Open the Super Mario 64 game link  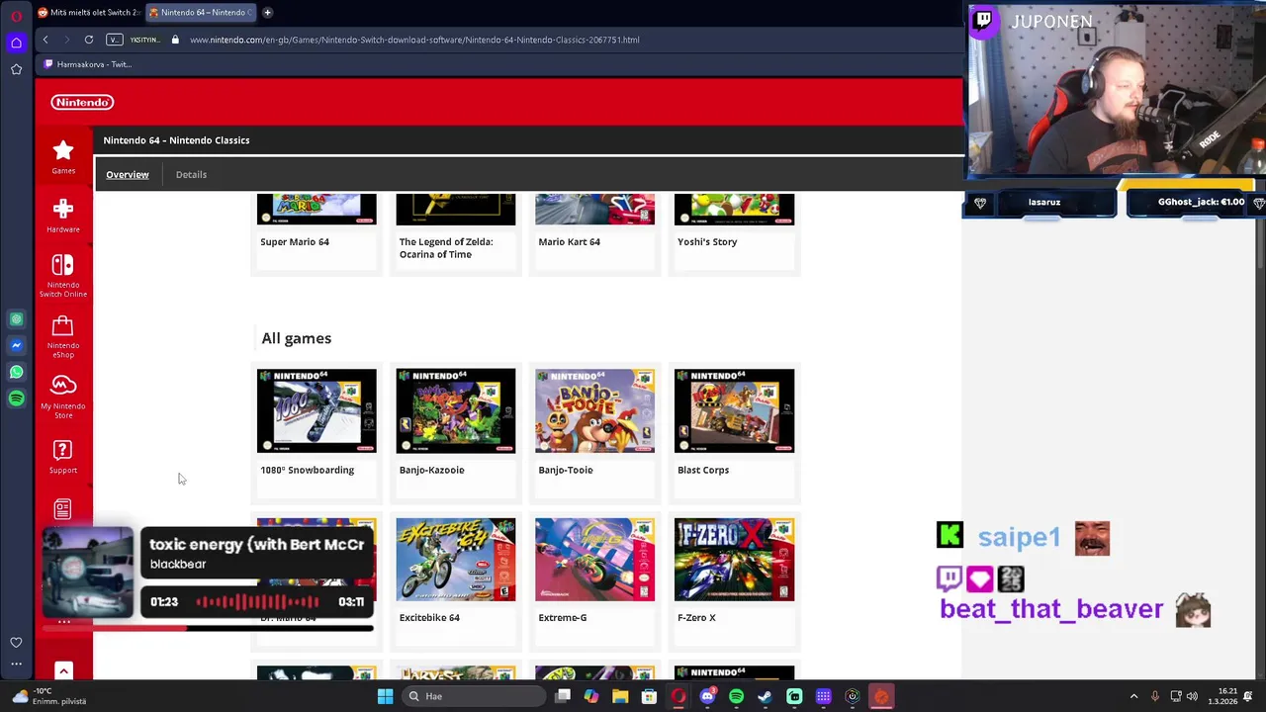295,241
